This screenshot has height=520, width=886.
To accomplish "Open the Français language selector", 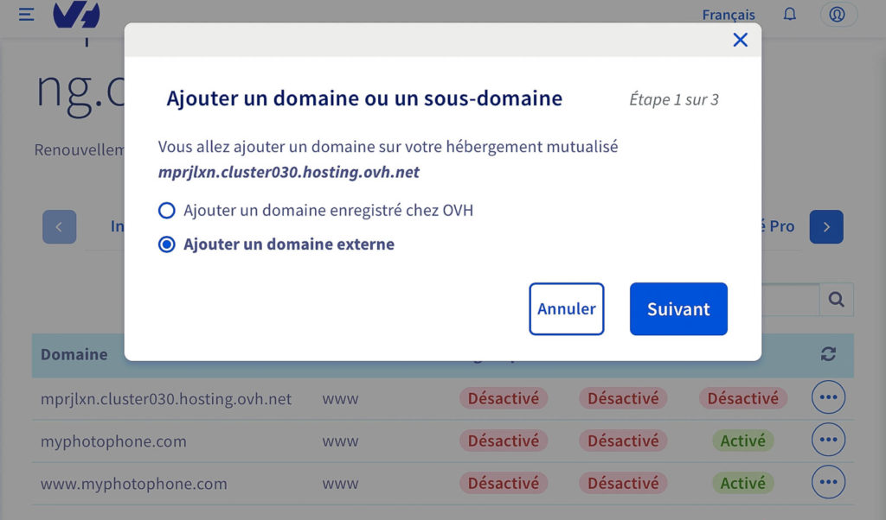I will (729, 15).
